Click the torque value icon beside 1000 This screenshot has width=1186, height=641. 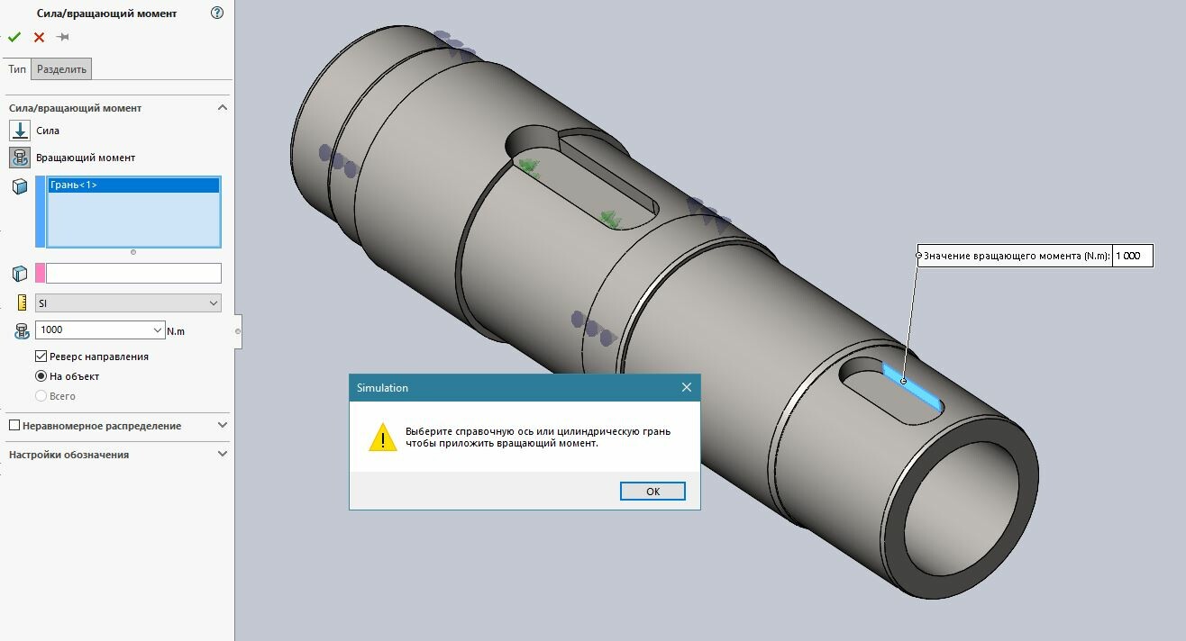tap(22, 331)
